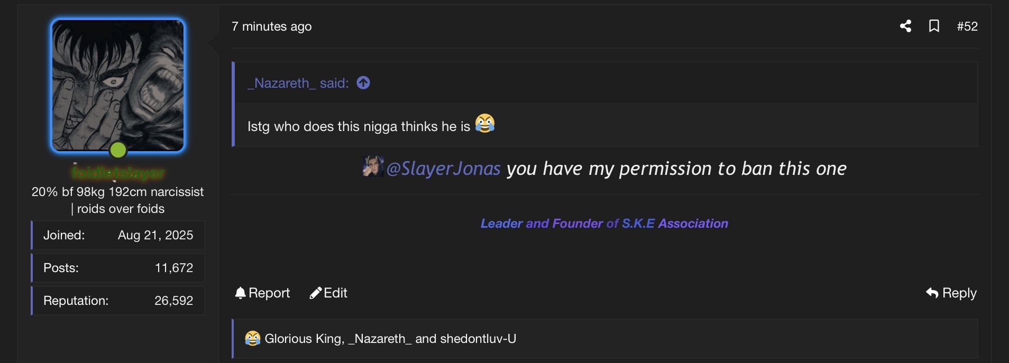
Task: Click the "7 minutes ago" timestamp
Action: click(x=271, y=26)
